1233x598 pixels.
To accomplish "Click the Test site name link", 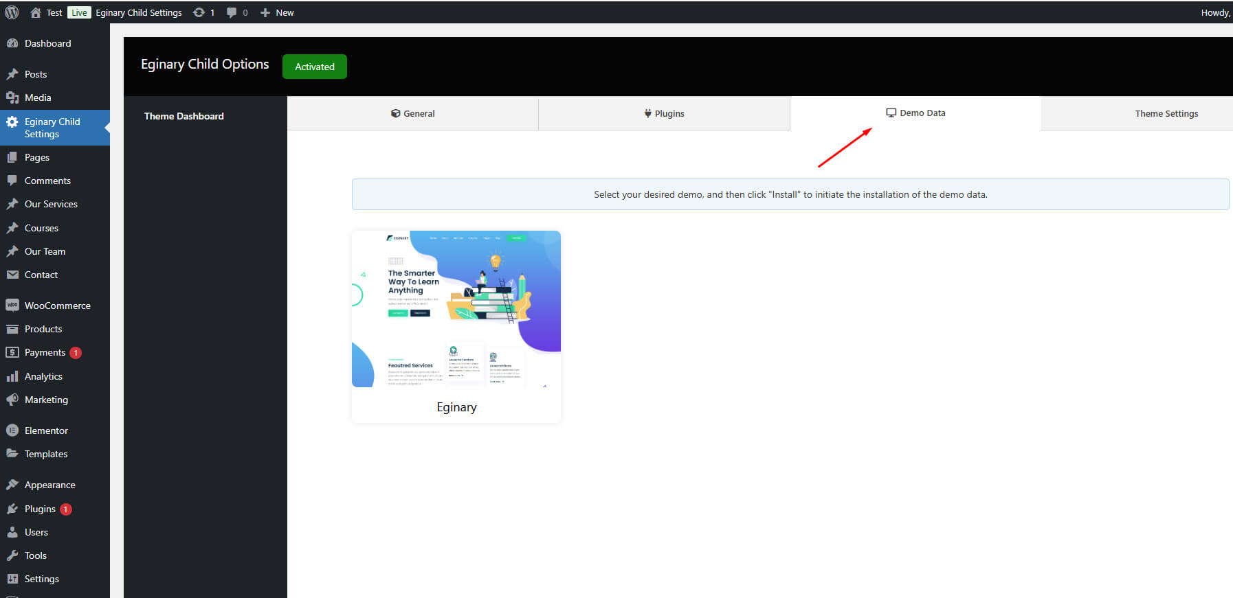I will (x=54, y=12).
